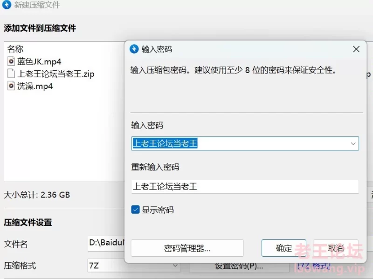373x279 pixels.
Task: Select the file 上老王论坛当老王.zip in the list
Action: point(56,74)
